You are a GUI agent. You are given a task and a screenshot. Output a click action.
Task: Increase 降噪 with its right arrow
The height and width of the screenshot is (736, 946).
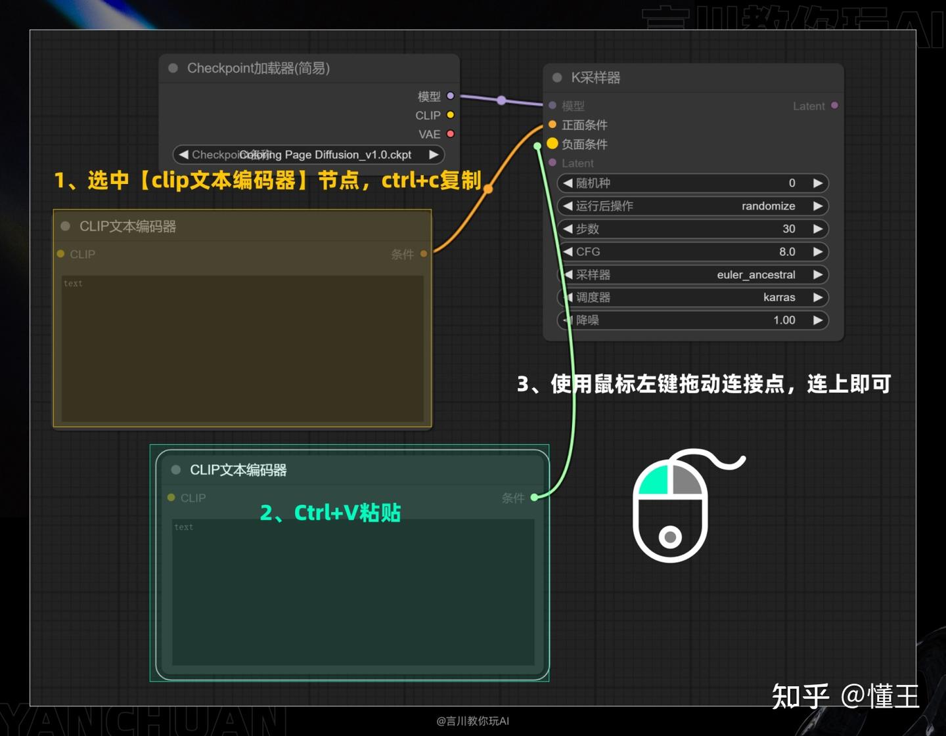coord(818,320)
